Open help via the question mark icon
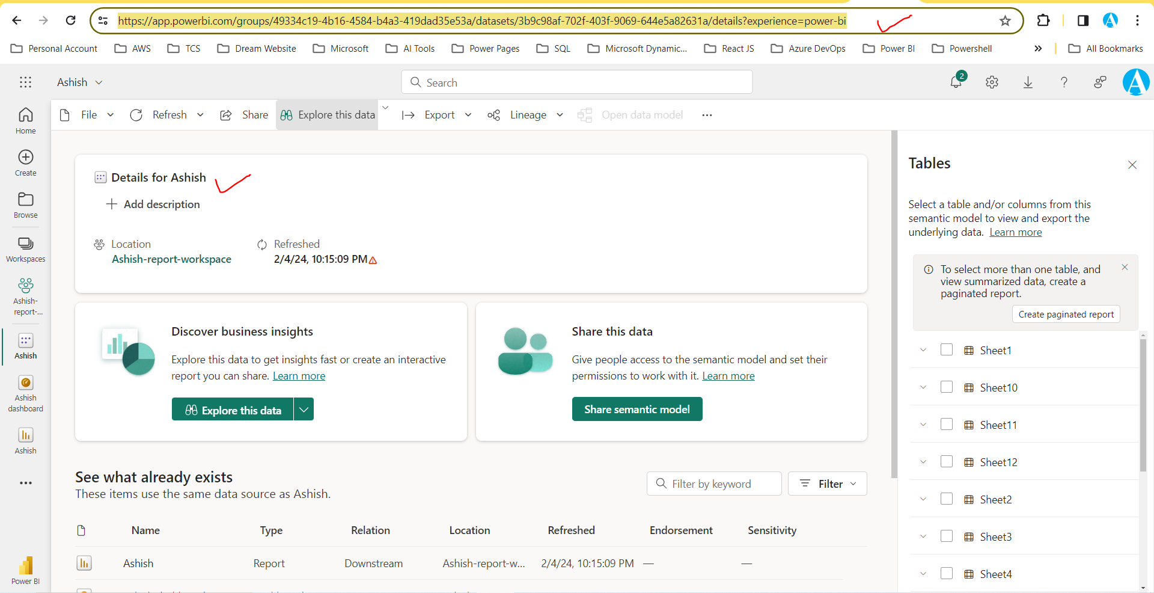The height and width of the screenshot is (593, 1154). coord(1064,82)
